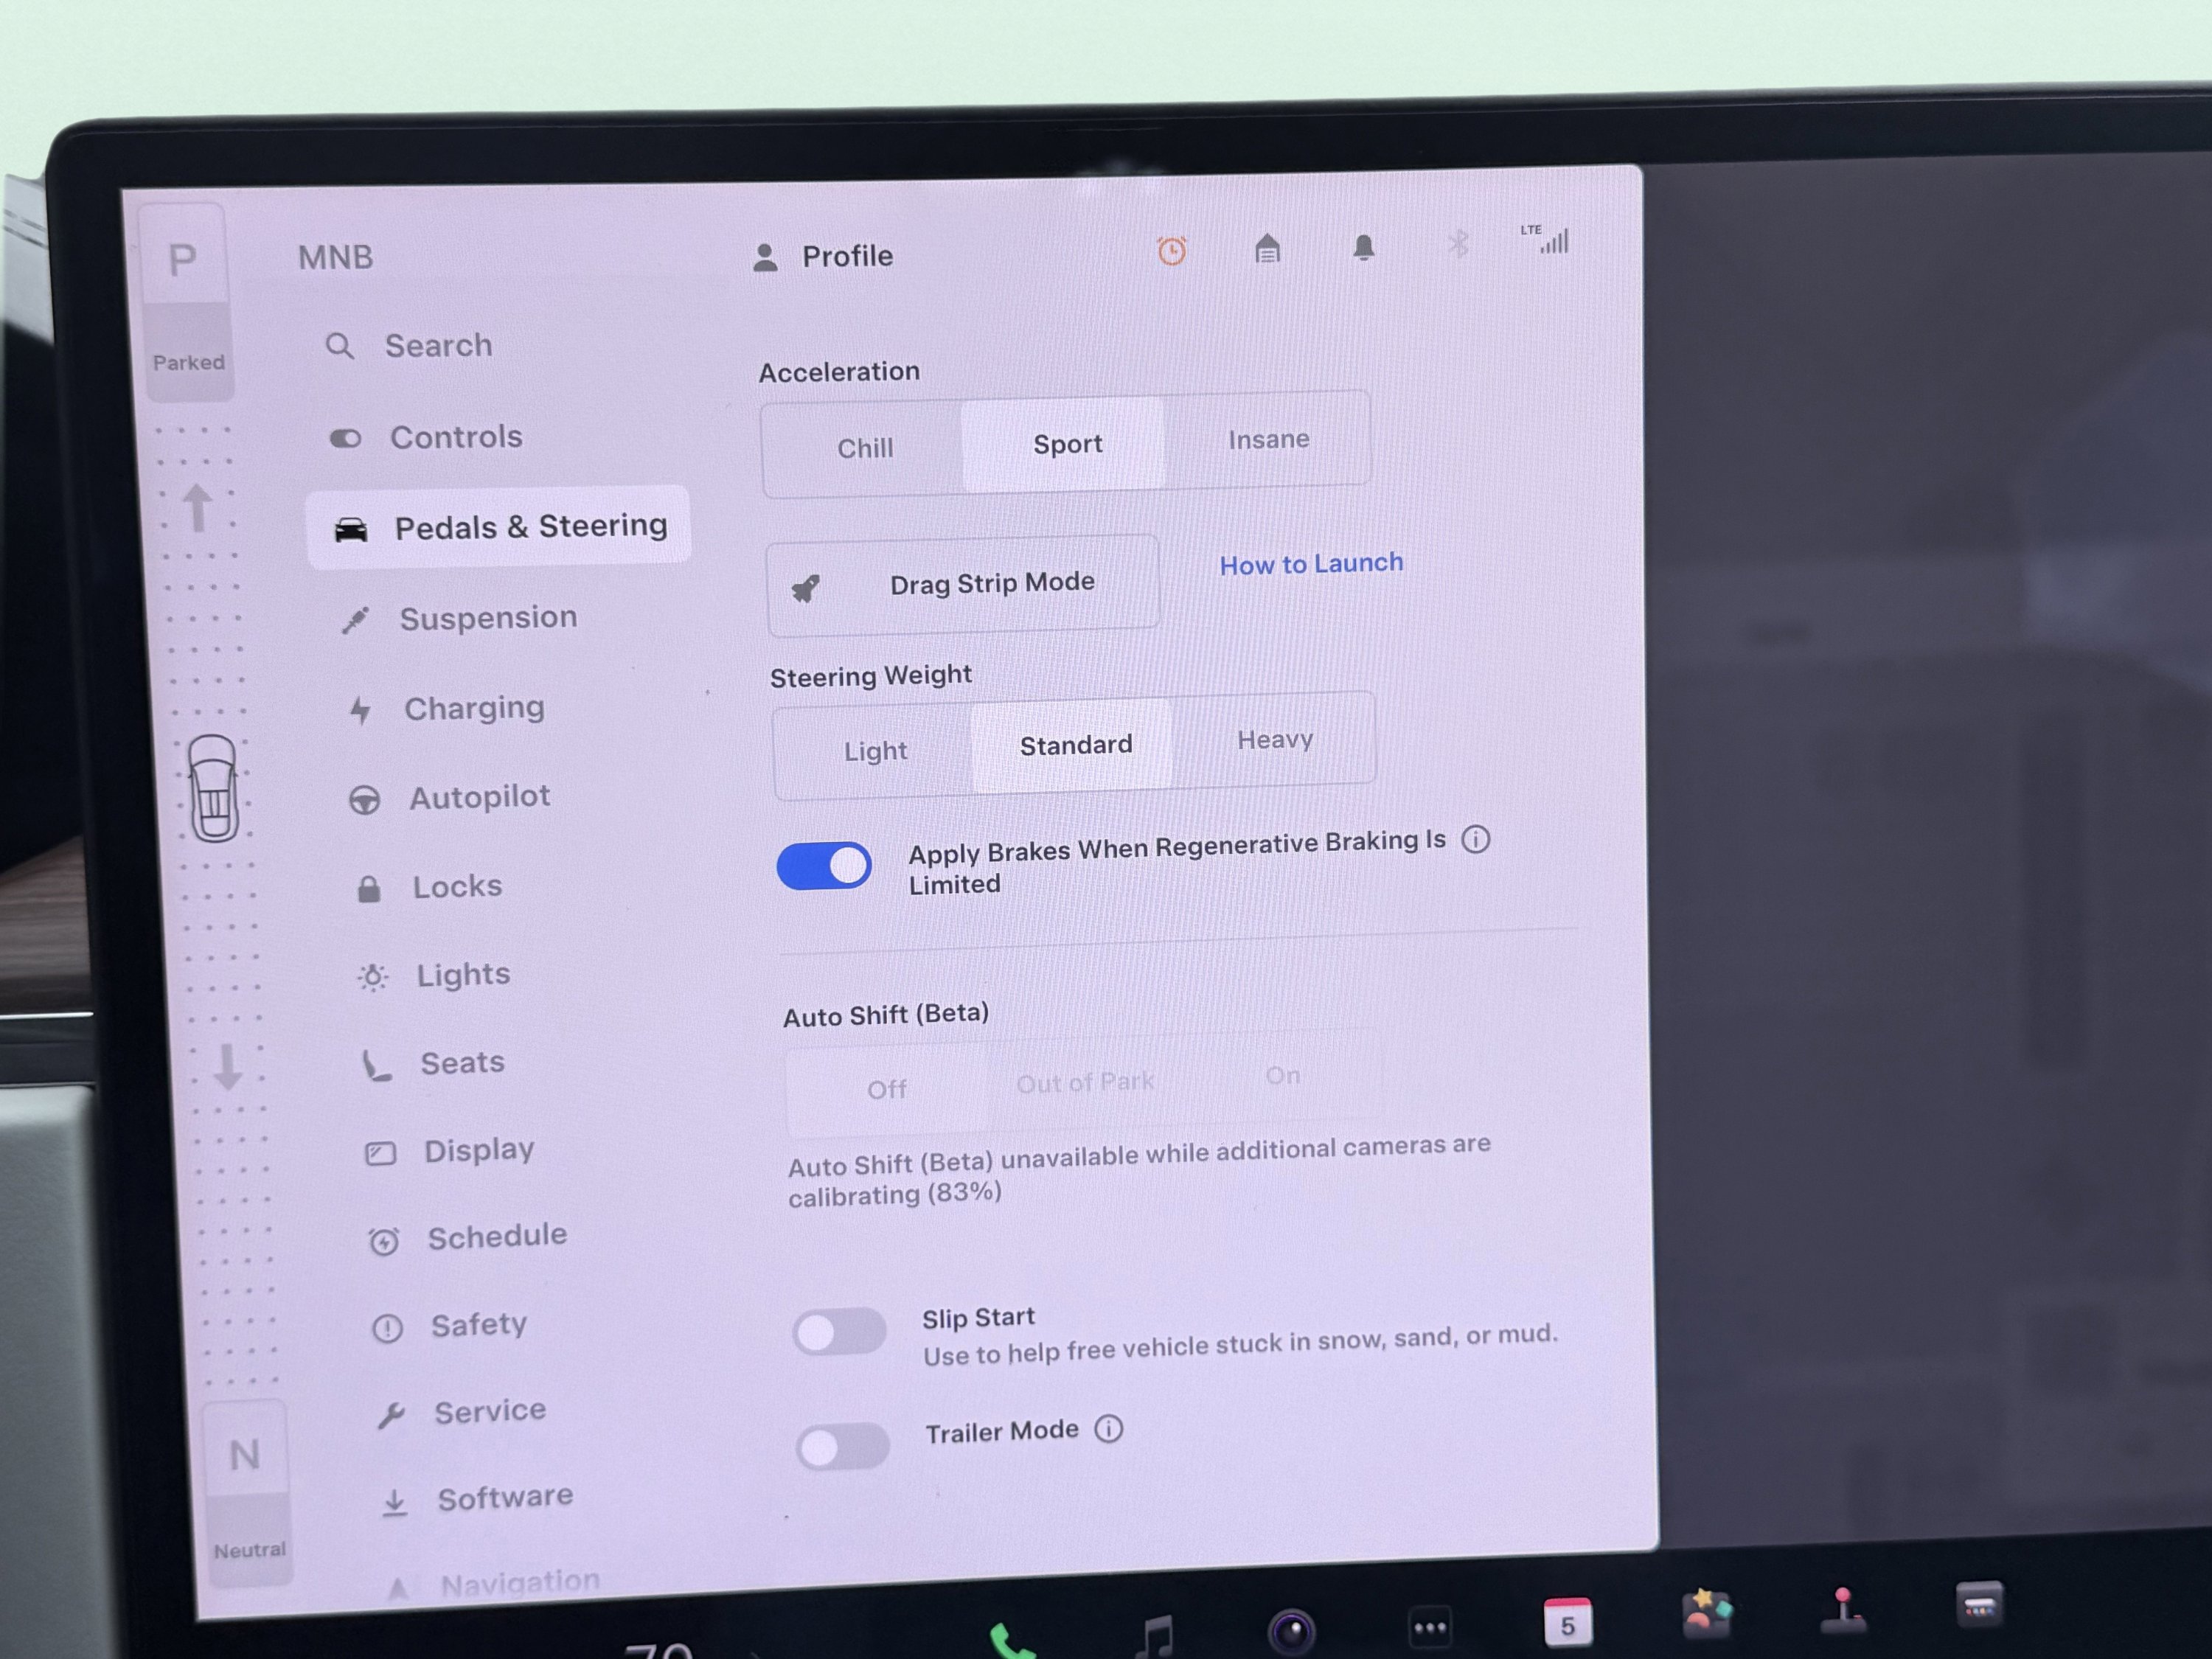This screenshot has height=1659, width=2212.
Task: Open the calendar app icon
Action: coord(1567,1623)
